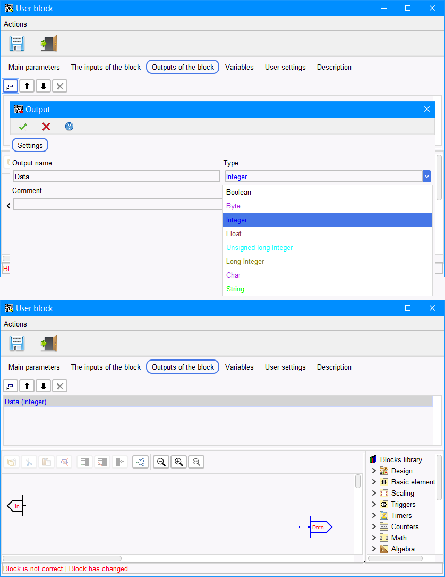Screen dimensions: 445x577
Task: Click the Type dropdown arrow
Action: 426,177
